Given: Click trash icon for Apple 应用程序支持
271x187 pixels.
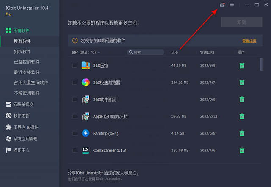Looking at the screenshot, I should [242, 116].
